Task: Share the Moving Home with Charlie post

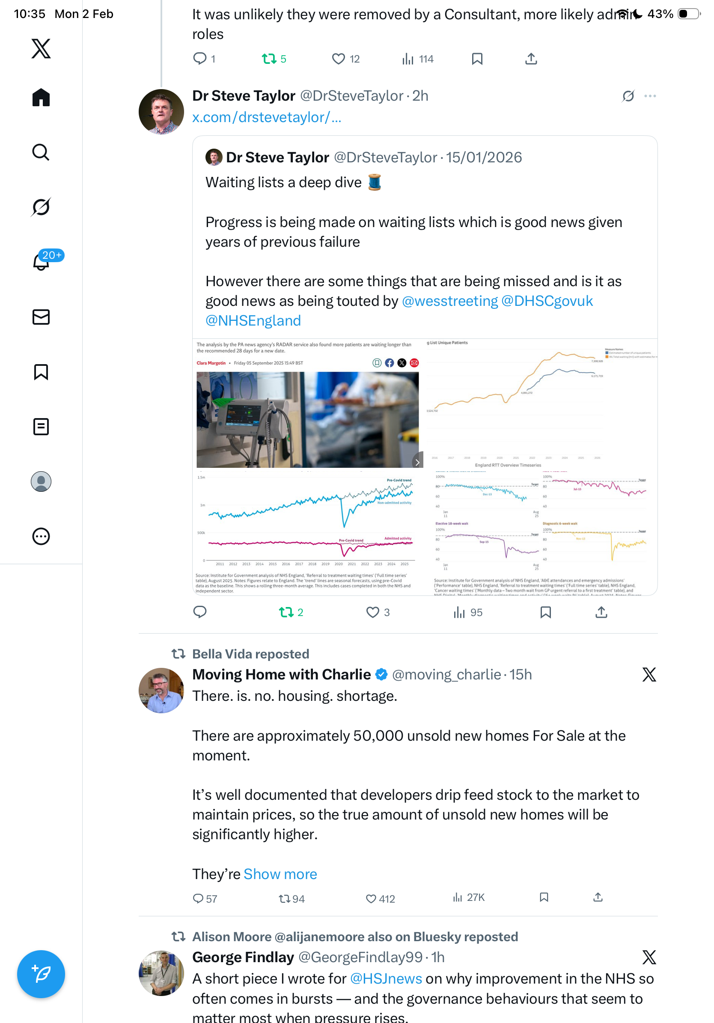Action: (598, 897)
